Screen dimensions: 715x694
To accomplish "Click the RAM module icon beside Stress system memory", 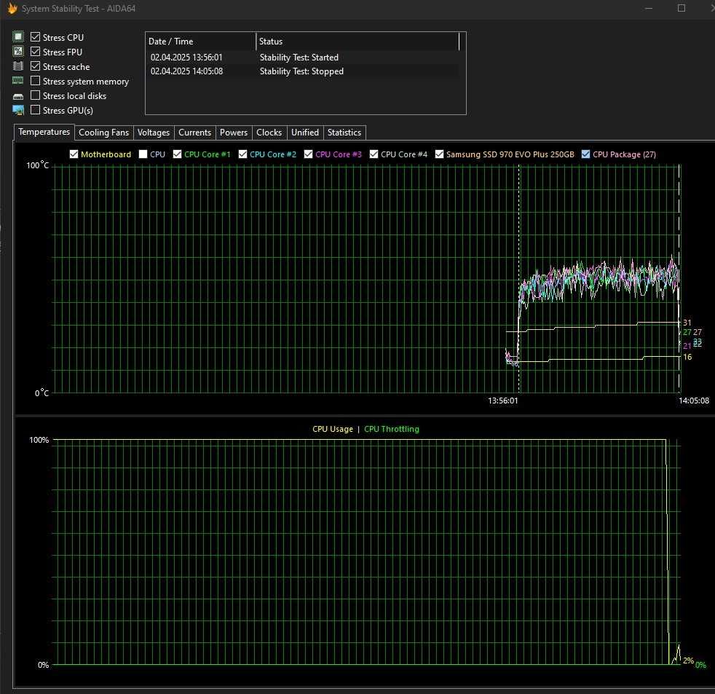I will coord(17,81).
